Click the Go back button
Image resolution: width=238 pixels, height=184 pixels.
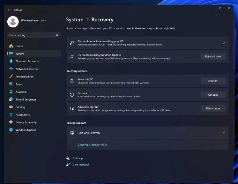pyautogui.click(x=213, y=95)
